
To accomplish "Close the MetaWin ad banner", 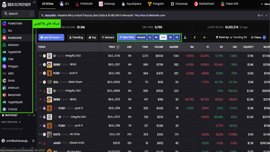I will (x=266, y=16).
